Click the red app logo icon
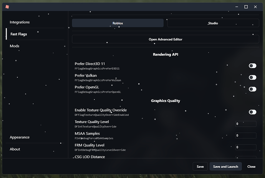 (x=7, y=7)
